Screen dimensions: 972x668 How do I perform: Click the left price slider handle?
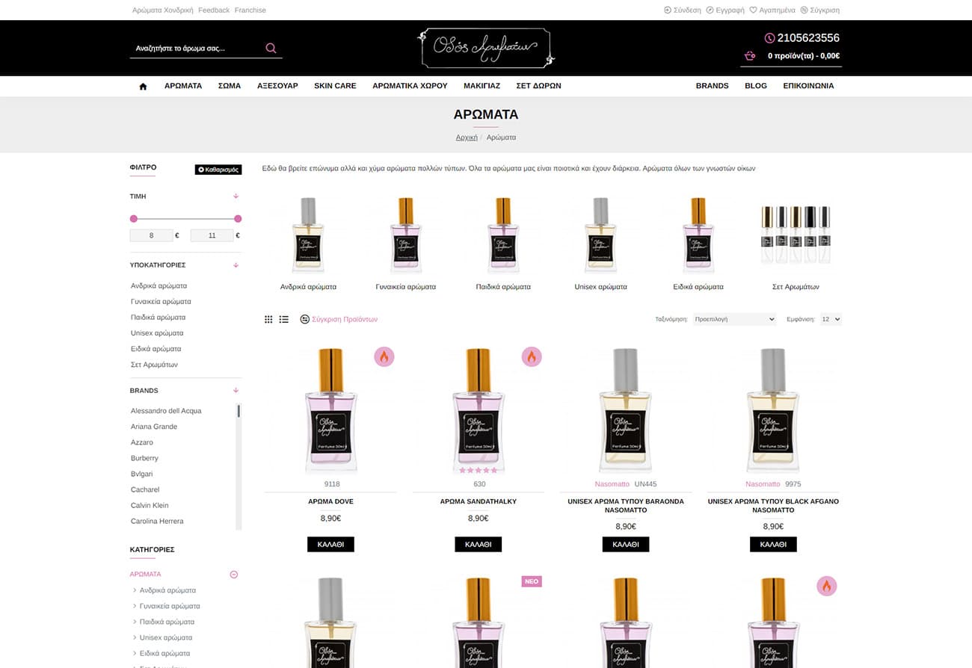(134, 219)
